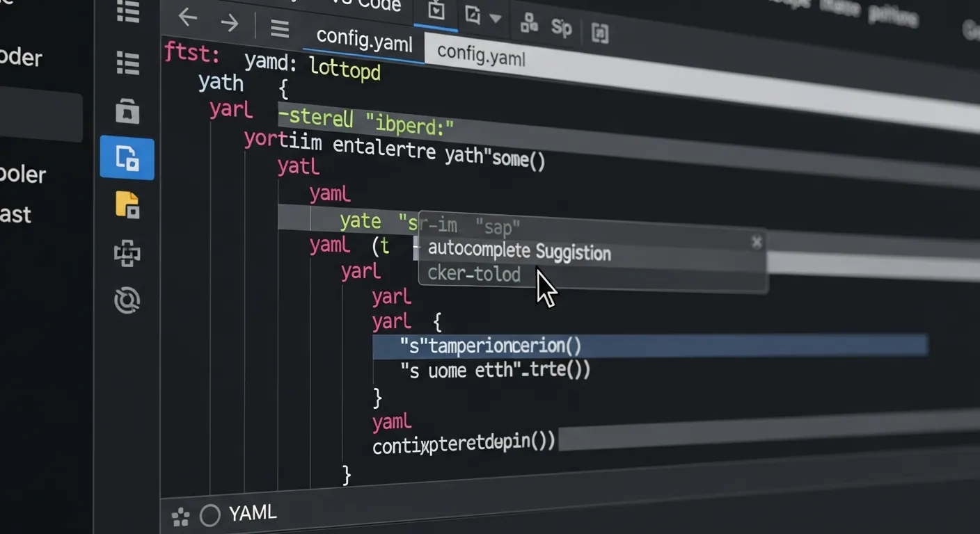Screen dimensions: 980x534
Task: Click the YAML language label in the status bar
Action: click(252, 512)
